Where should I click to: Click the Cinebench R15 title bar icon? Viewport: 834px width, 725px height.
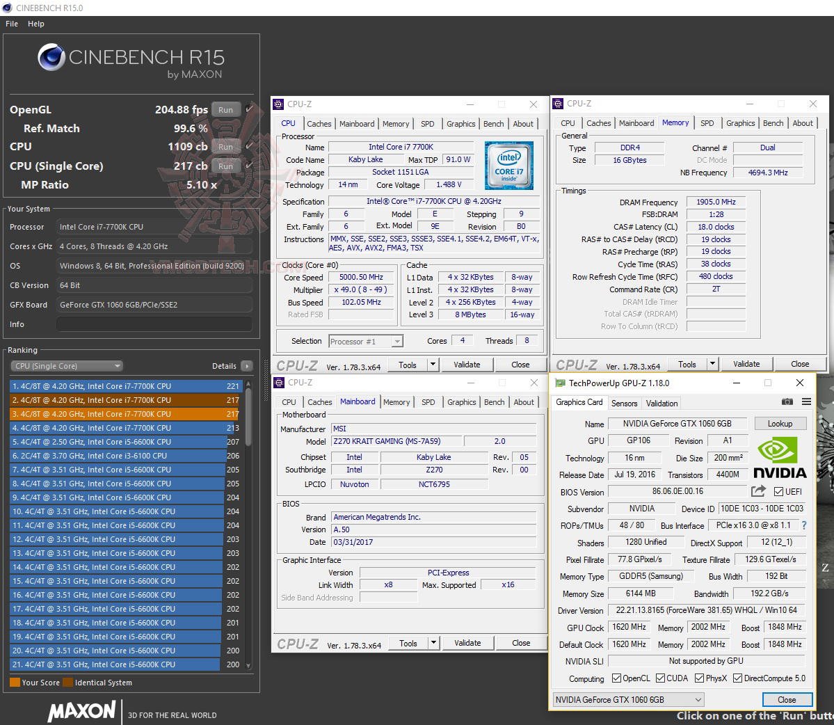click(x=7, y=8)
